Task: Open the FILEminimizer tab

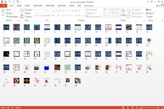Action: point(89,6)
